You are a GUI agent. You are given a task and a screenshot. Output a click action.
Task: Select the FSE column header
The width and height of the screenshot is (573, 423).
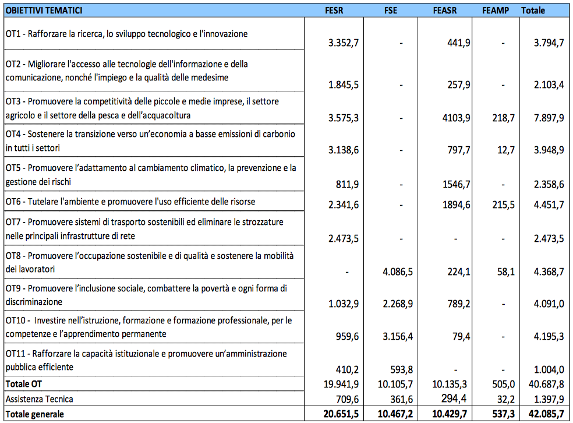391,10
